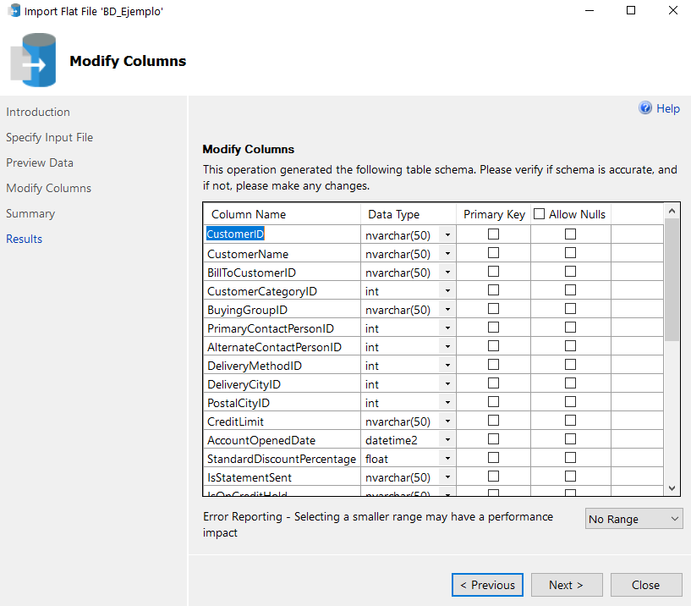
Task: Click the scroll down arrow of the table
Action: coord(672,488)
